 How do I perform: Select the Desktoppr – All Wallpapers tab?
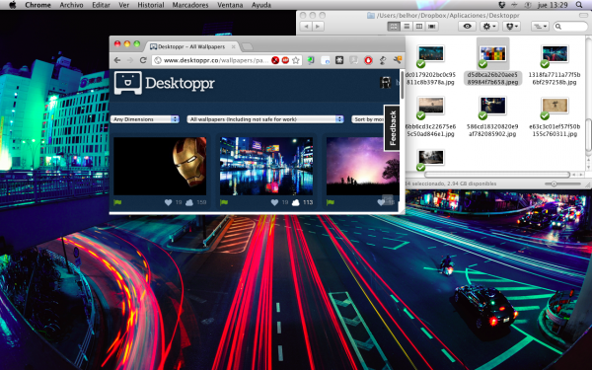tap(191, 46)
